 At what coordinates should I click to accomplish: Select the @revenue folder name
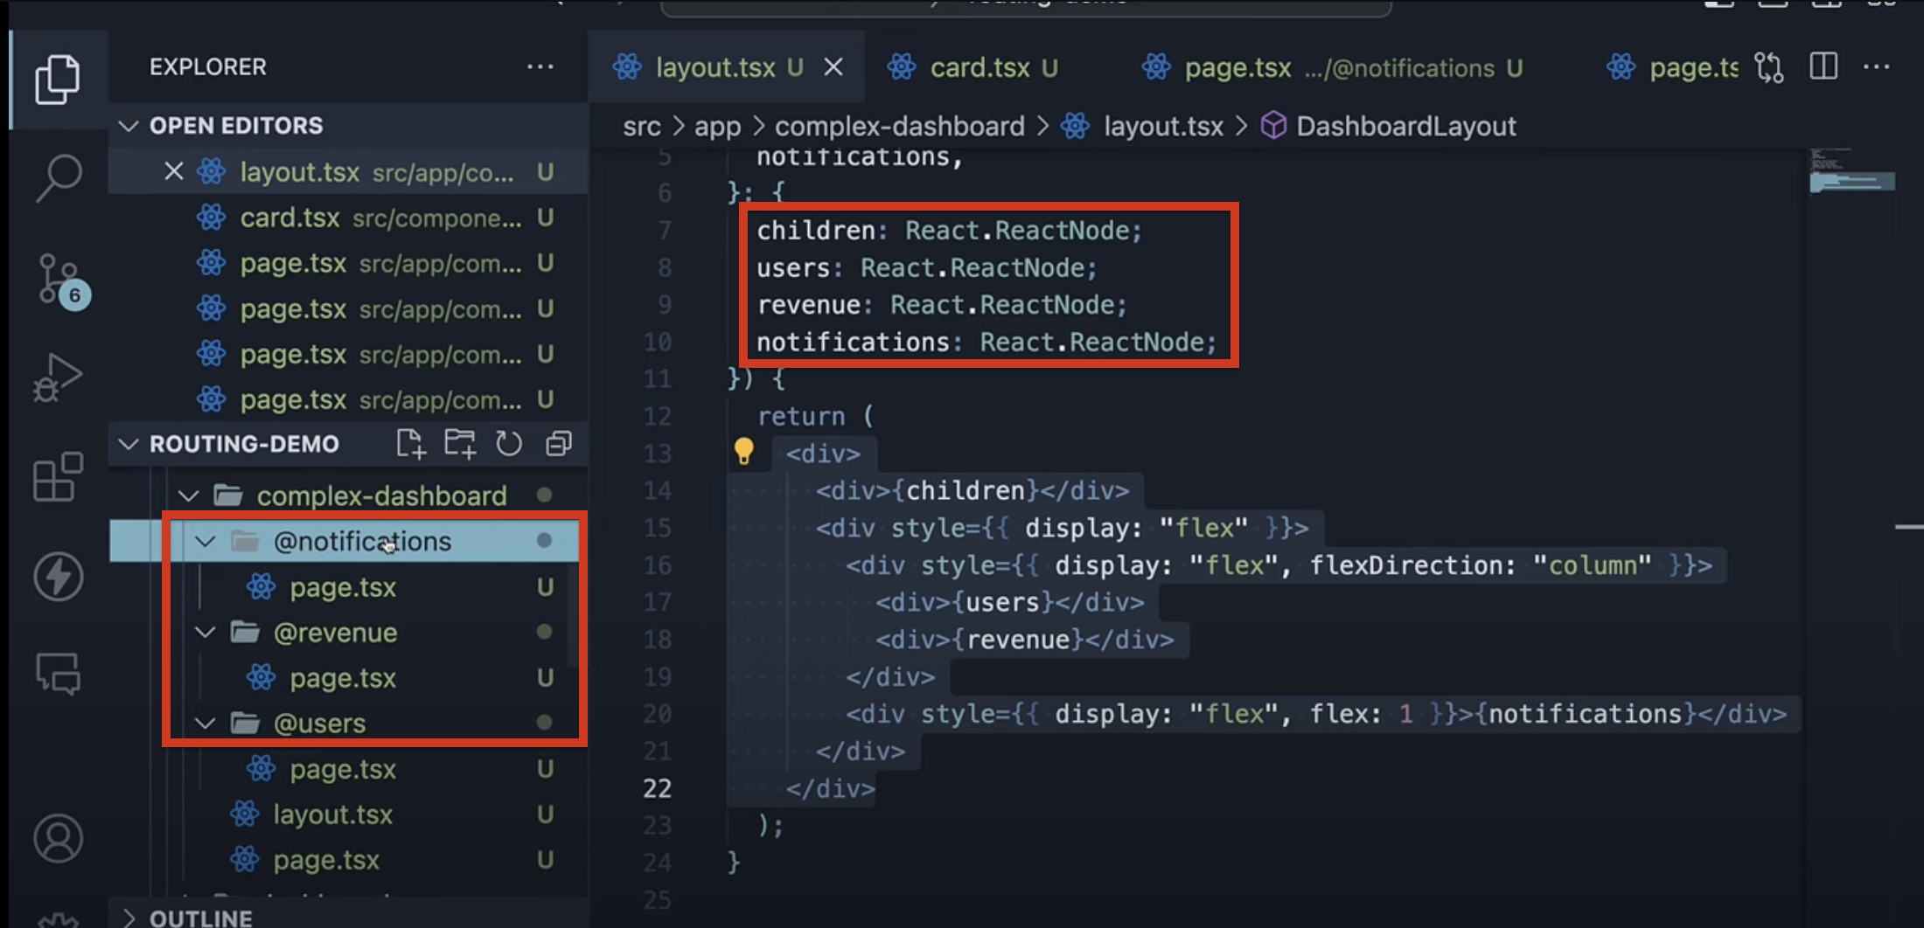tap(335, 632)
